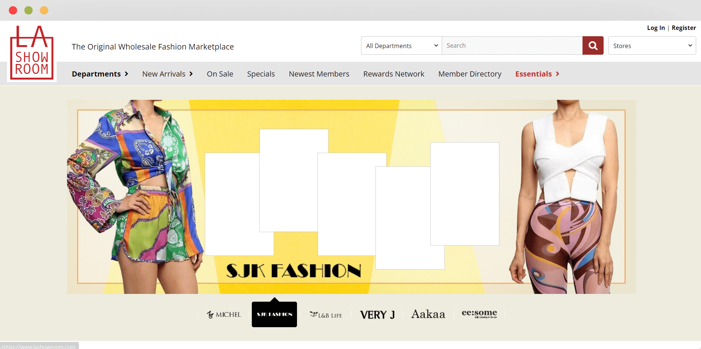701x349 pixels.
Task: Select the SJK Fashion brand tab
Action: point(274,314)
